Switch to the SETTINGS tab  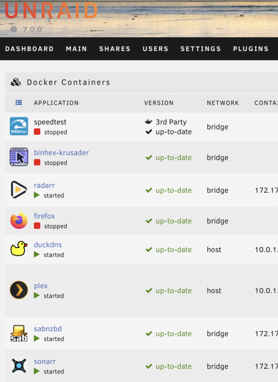[x=200, y=49]
